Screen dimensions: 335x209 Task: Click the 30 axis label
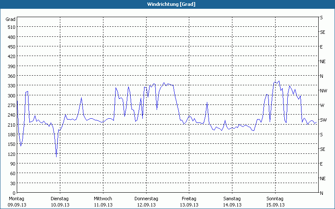pyautogui.click(x=13, y=184)
